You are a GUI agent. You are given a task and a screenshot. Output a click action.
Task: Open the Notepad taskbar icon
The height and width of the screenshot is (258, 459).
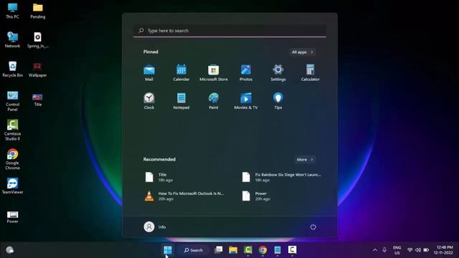click(278, 250)
